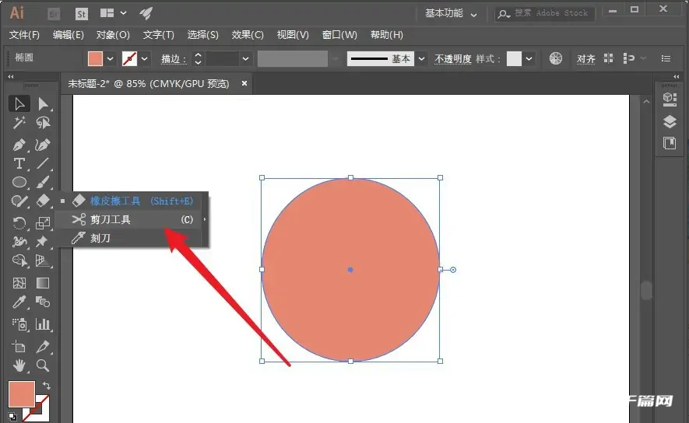Viewport: 689px width, 423px height.
Task: Open the Stock St icon
Action: 81,14
